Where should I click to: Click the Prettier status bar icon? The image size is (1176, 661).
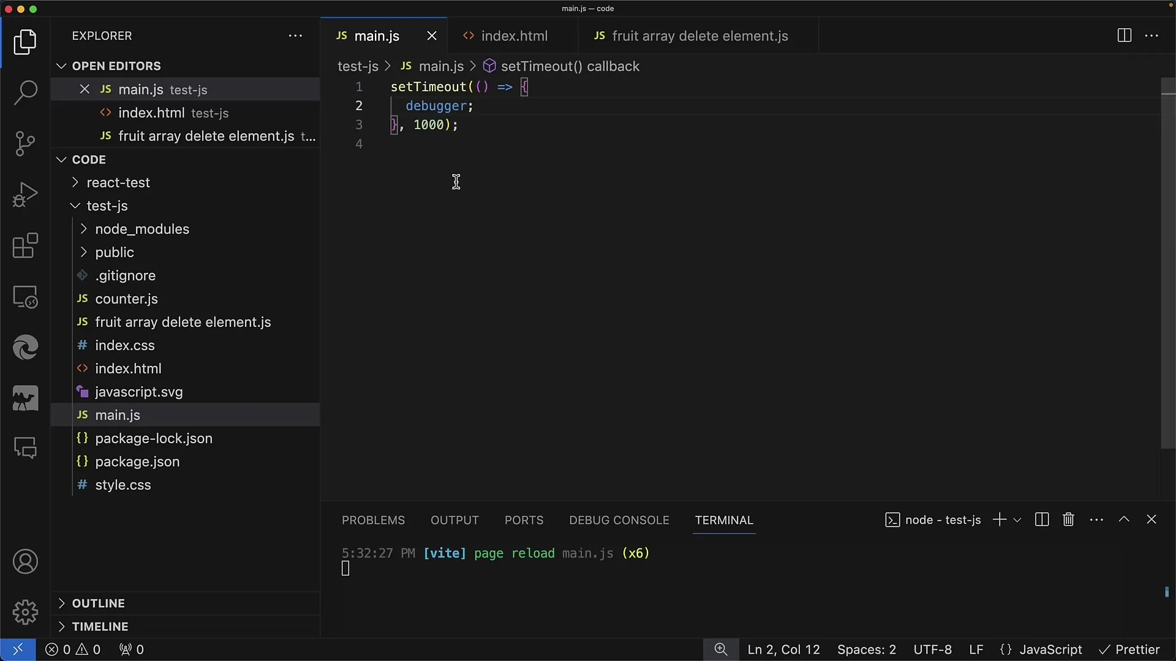click(x=1131, y=650)
